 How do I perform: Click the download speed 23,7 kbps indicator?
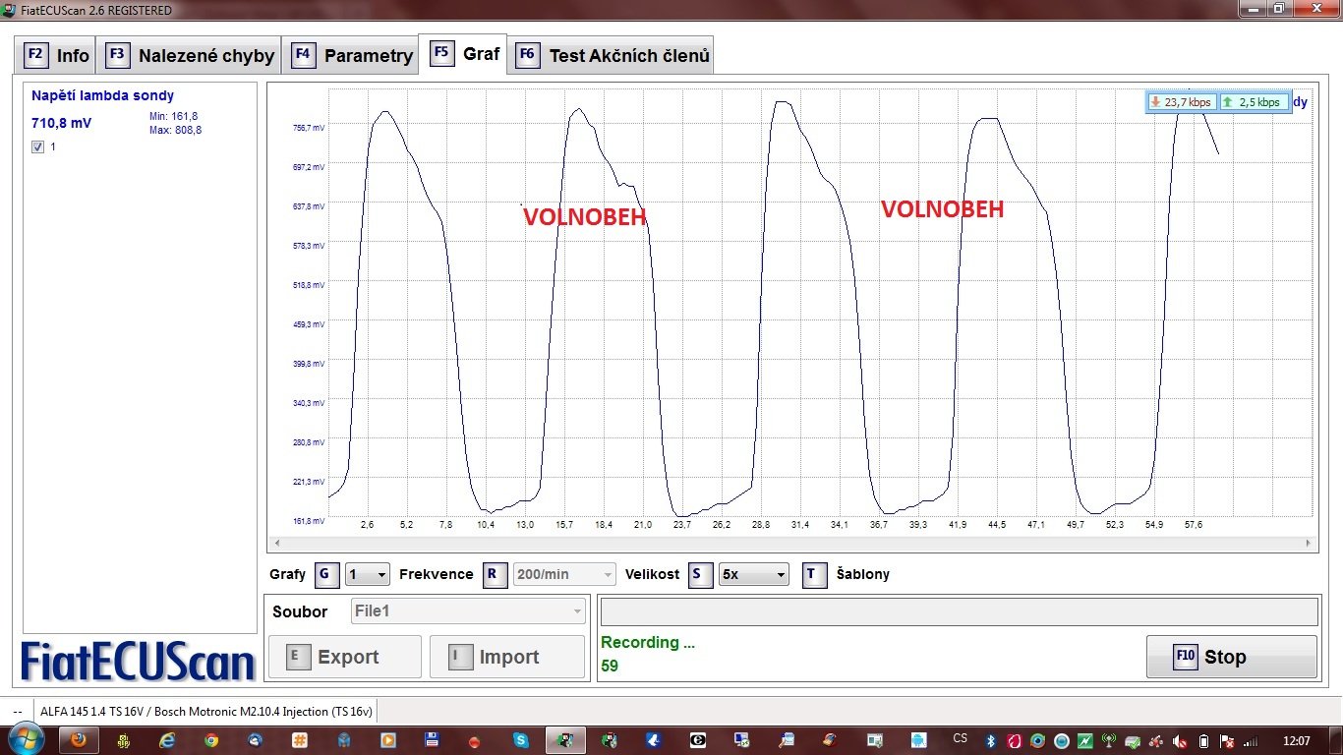tap(1181, 102)
